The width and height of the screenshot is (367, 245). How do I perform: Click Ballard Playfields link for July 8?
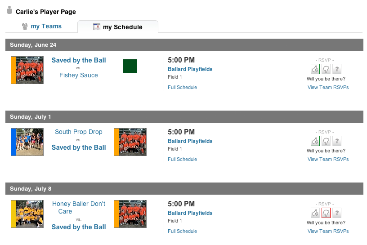click(x=190, y=213)
